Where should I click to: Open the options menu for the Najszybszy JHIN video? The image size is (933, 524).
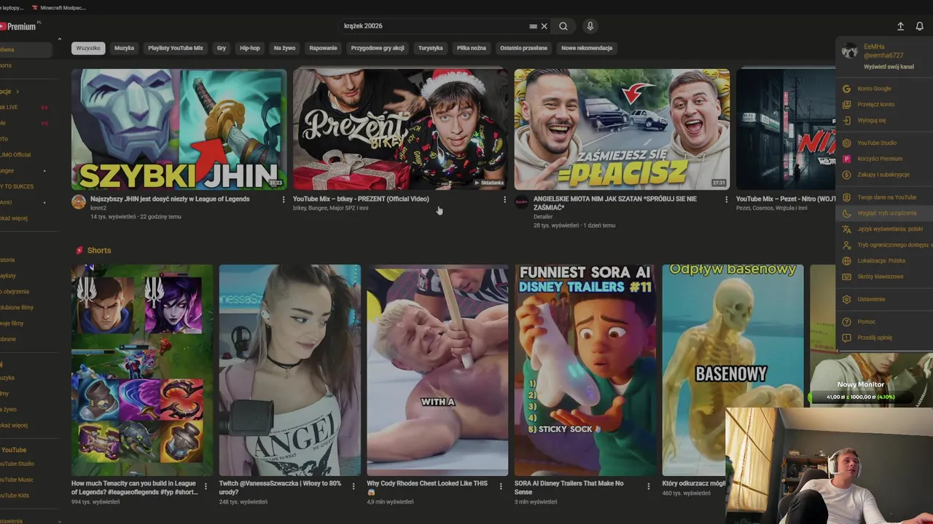click(x=284, y=199)
